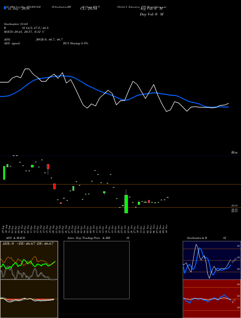Screen dimensions: 241x318
Task: Click the ADX chart with green and orange lines
Action: pos(29,260)
